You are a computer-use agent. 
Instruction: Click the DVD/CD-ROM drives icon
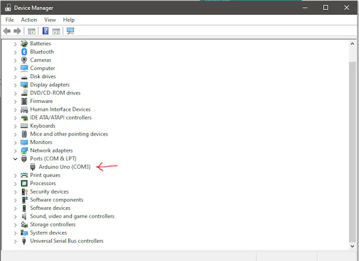point(24,93)
